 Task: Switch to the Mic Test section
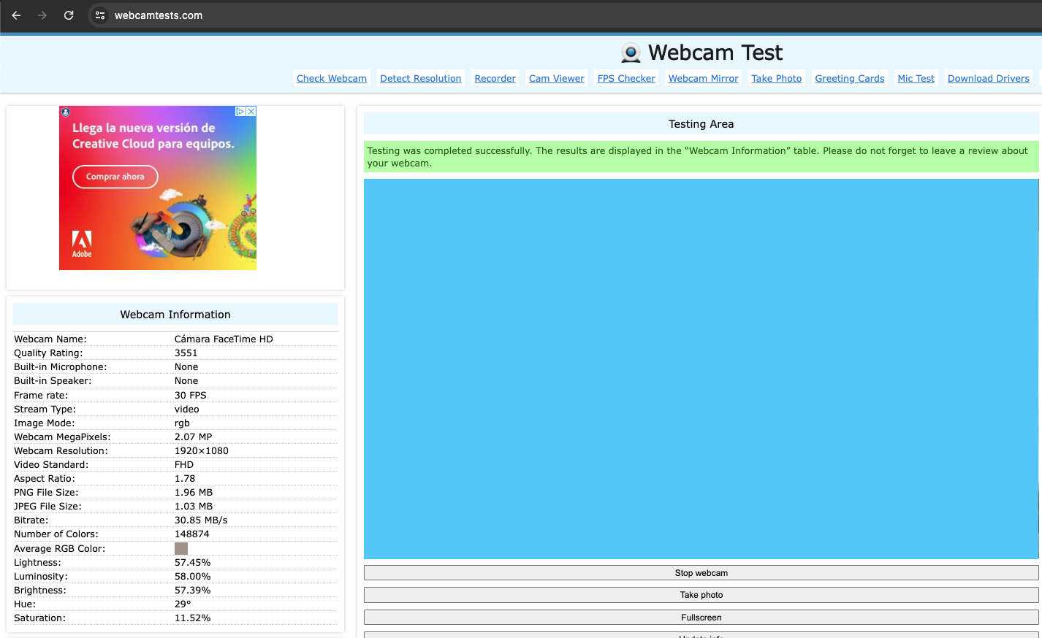pos(916,78)
